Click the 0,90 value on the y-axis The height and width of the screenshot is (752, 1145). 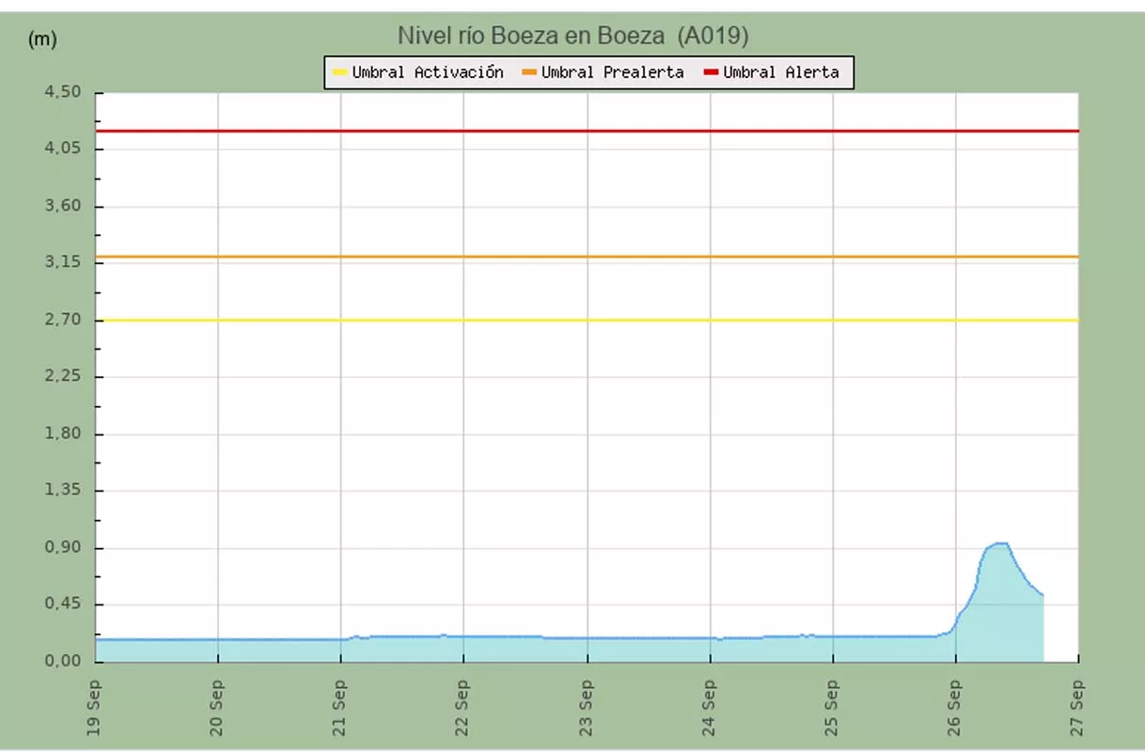64,548
